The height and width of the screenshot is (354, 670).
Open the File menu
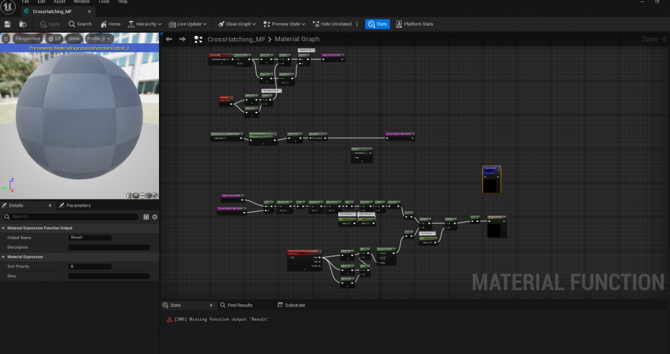click(x=26, y=2)
